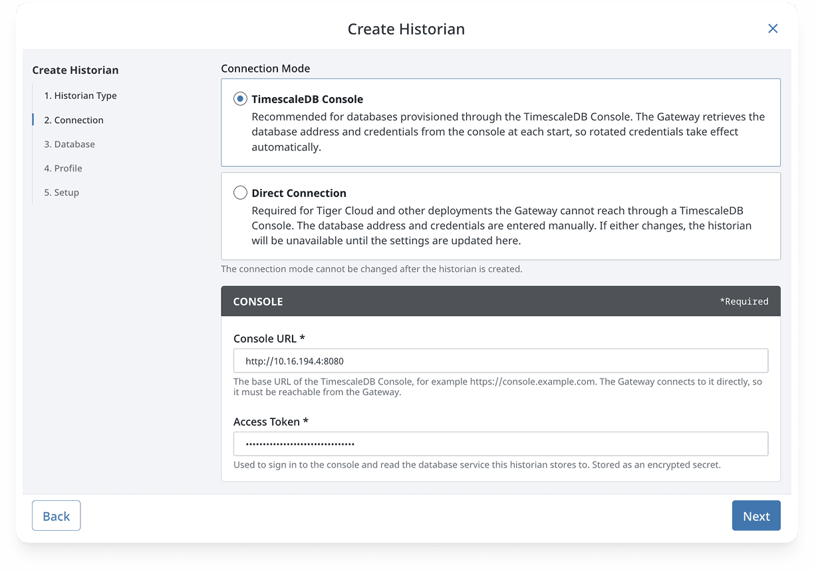814x572 pixels.
Task: Click the 'Connection Mode' label
Action: [265, 69]
